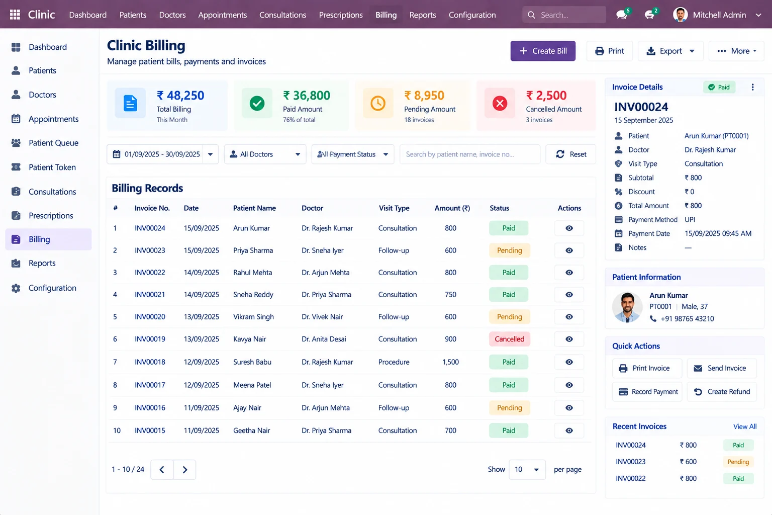View invoice INV00020 with eye icon

coord(569,317)
